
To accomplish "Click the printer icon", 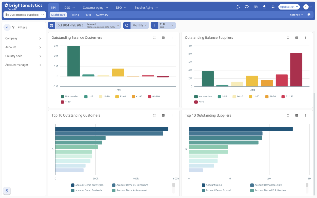I will click(x=309, y=15).
